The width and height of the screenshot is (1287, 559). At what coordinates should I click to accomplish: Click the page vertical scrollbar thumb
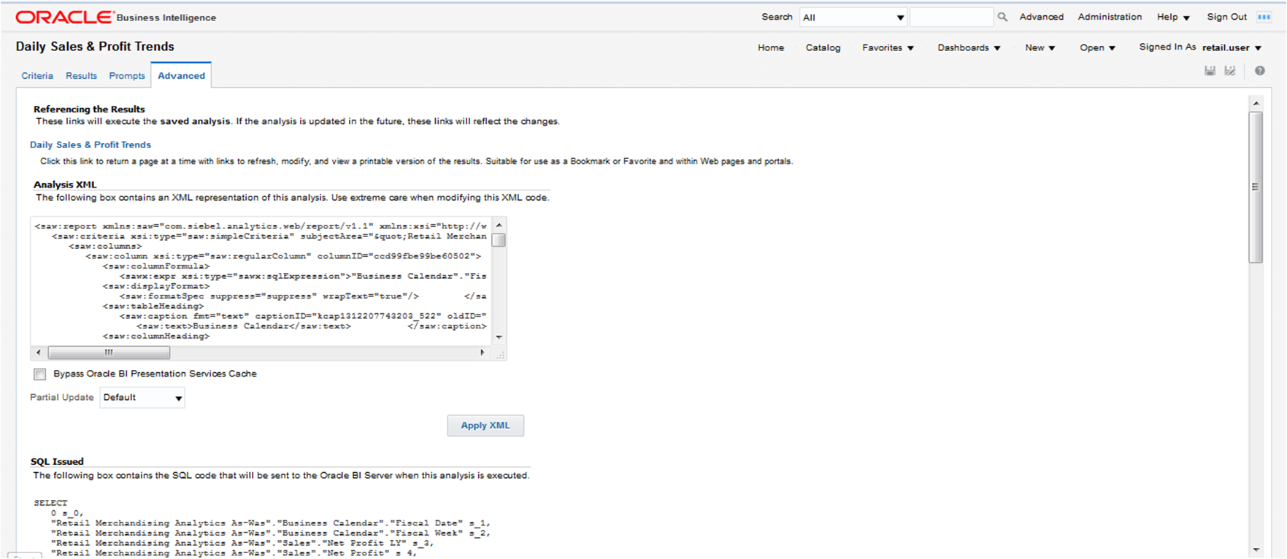(1256, 187)
